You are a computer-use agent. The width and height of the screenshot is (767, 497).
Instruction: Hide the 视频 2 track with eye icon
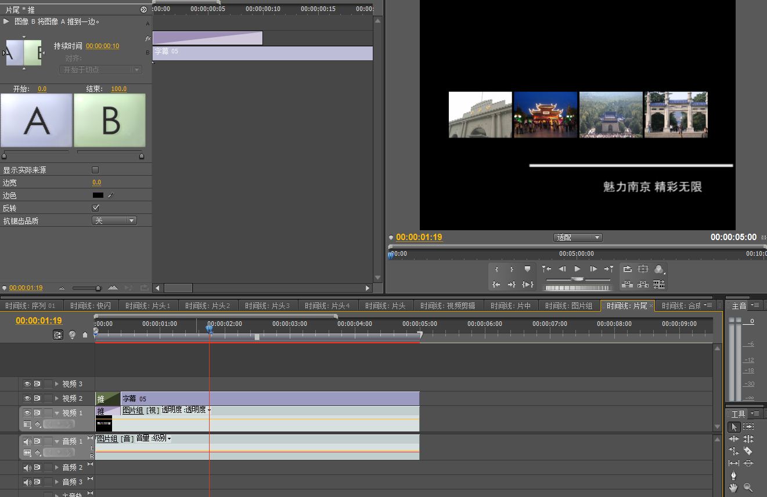coord(27,398)
